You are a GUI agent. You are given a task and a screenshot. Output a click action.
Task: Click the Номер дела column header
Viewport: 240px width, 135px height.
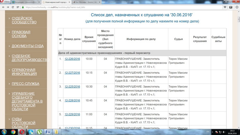[72, 39]
